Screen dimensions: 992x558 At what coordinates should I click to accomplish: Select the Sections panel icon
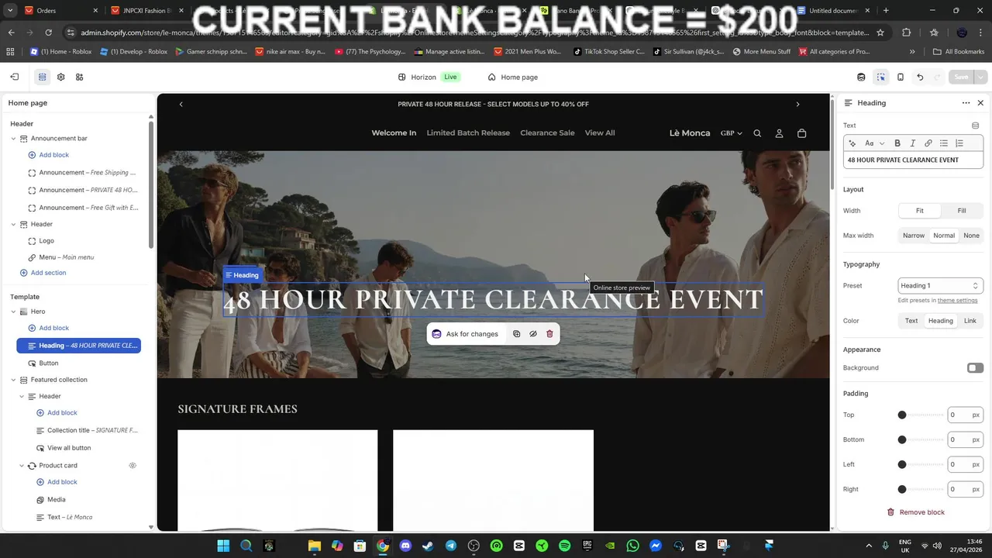(42, 77)
